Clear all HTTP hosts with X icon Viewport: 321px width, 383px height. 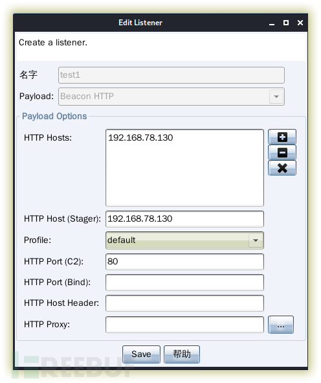(x=282, y=168)
